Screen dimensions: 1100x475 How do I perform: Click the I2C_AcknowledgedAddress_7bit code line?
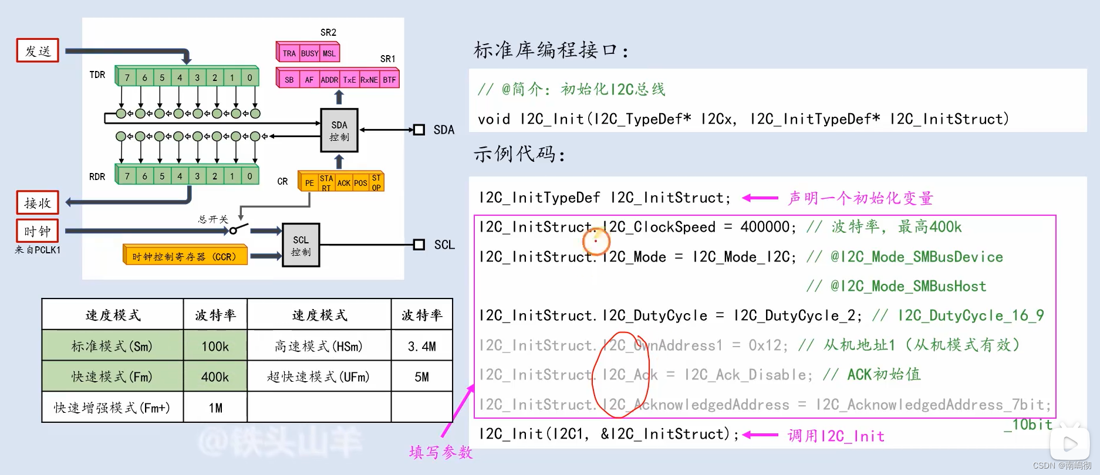(765, 405)
